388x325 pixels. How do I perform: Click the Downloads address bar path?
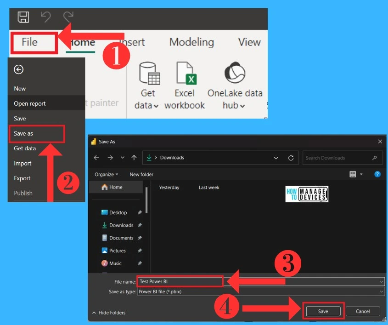(x=172, y=158)
